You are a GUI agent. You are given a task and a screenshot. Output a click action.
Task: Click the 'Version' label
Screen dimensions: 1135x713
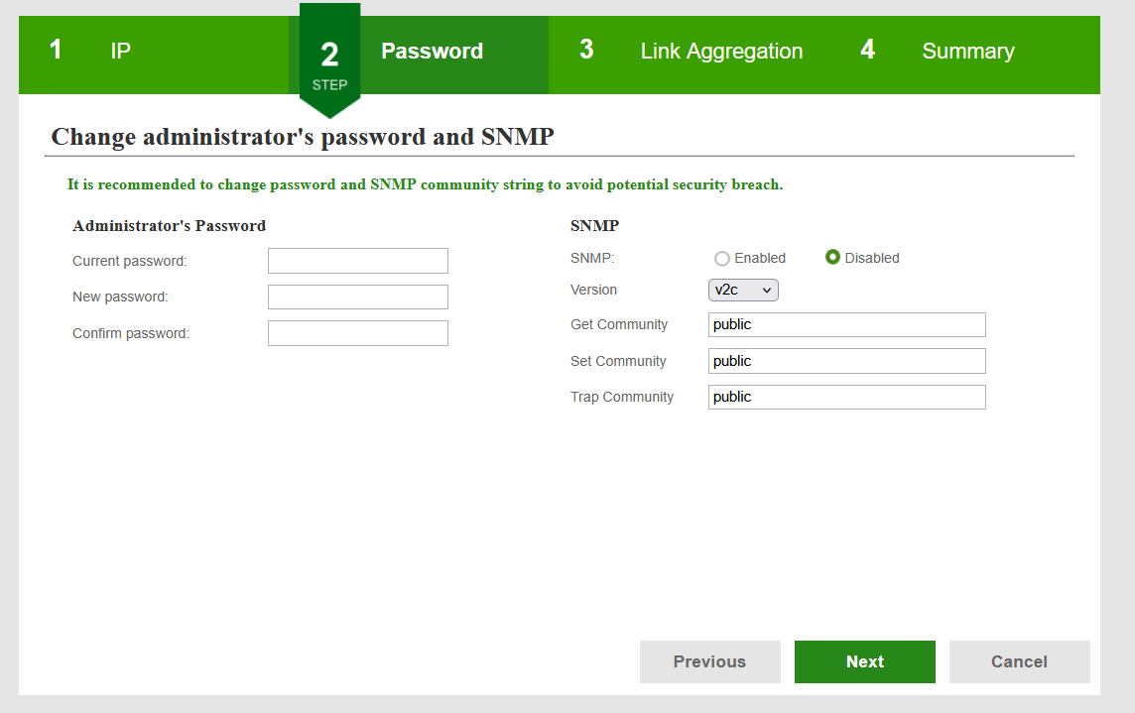pyautogui.click(x=593, y=290)
